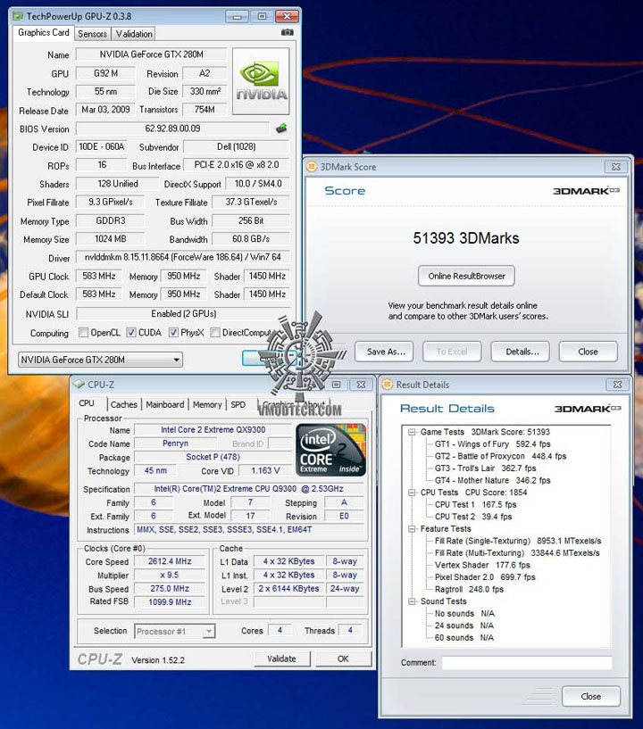
Task: Click the BIOS Version field 62.92.89.00.09
Action: [172, 128]
